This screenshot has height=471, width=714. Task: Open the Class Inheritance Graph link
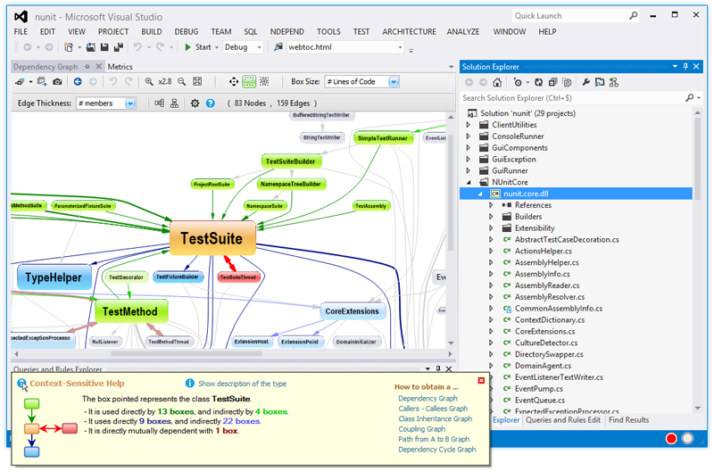(435, 418)
